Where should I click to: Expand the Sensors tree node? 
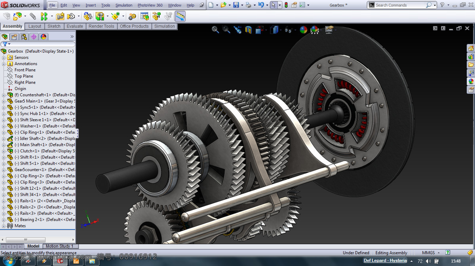click(x=4, y=58)
